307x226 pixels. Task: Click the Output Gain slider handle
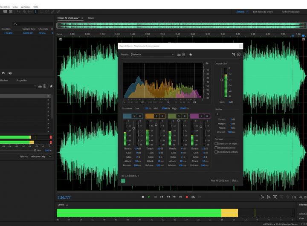pos(221,80)
